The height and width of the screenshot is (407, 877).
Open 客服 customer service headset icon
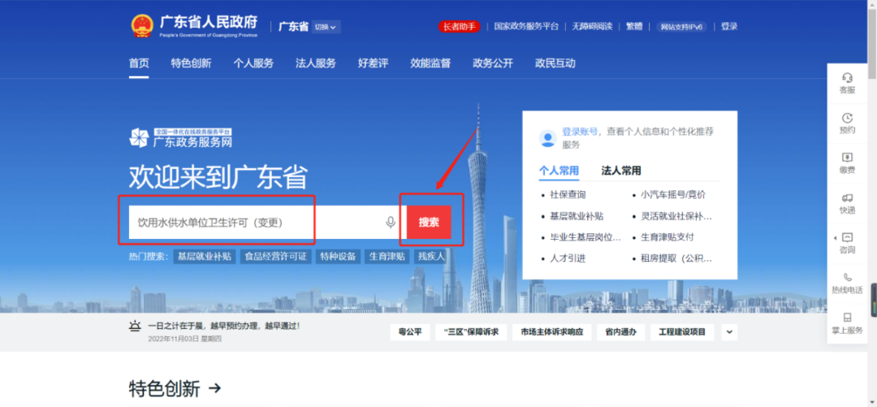pos(847,78)
